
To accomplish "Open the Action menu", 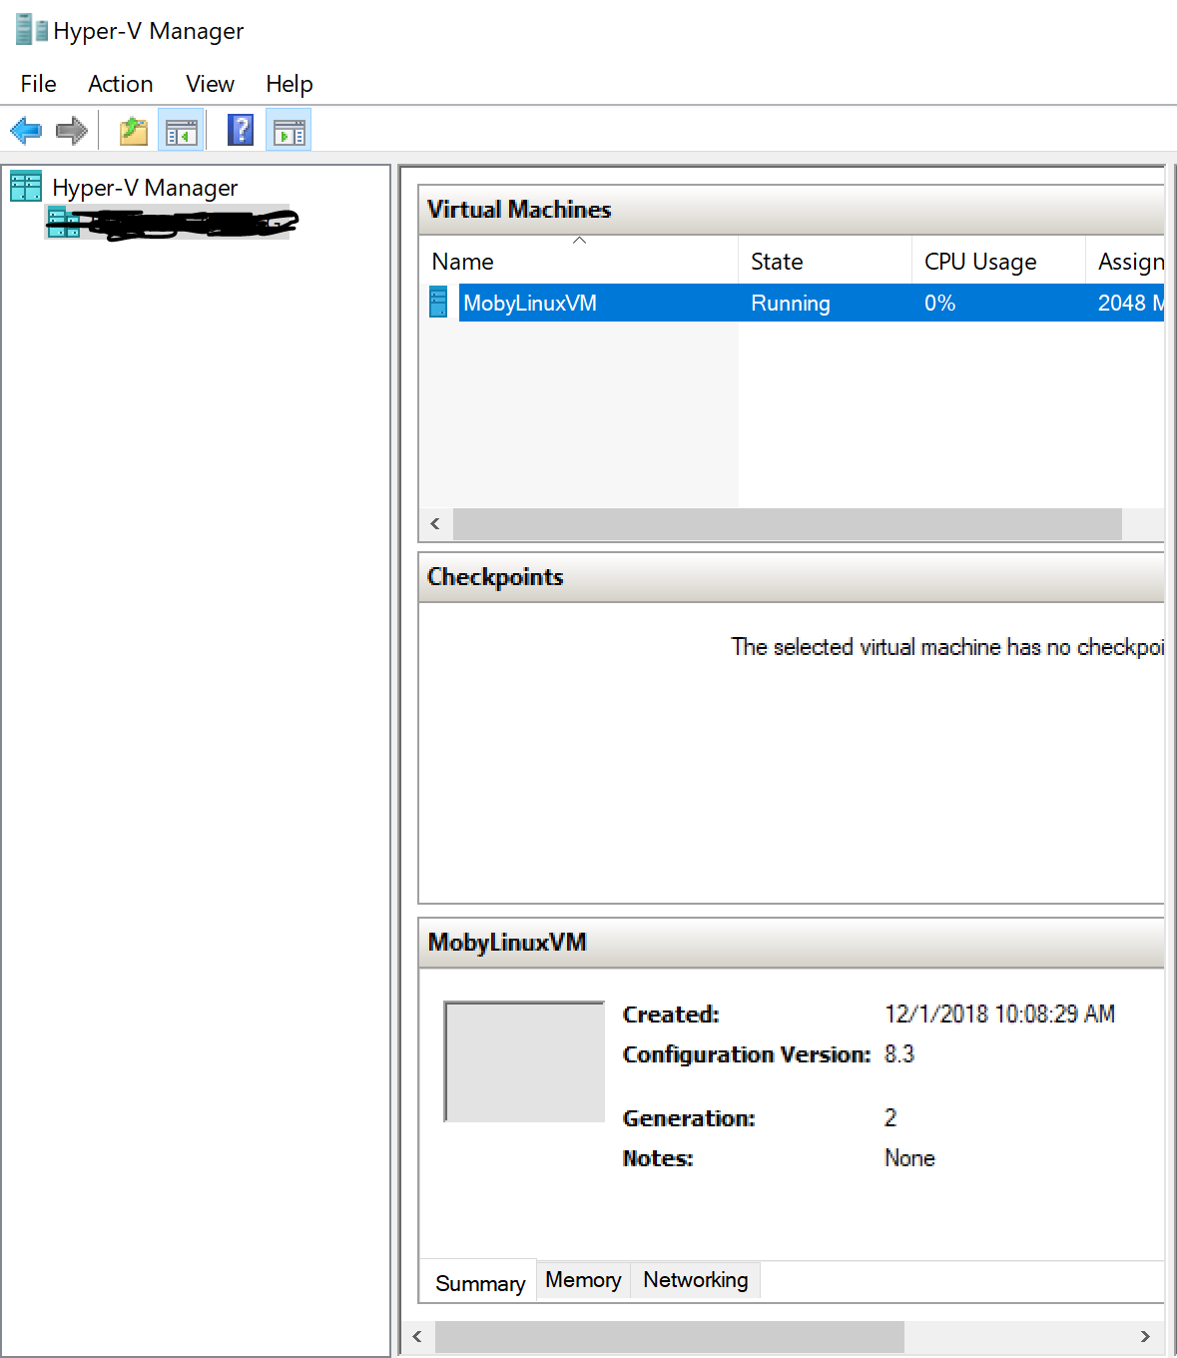I will pos(121,84).
